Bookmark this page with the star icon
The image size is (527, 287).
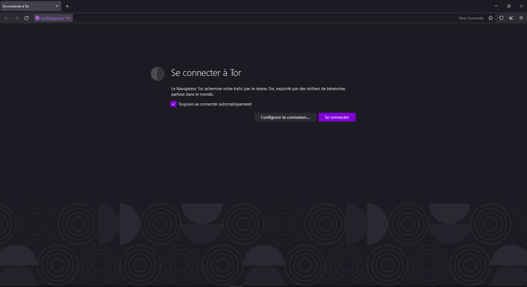tap(491, 18)
